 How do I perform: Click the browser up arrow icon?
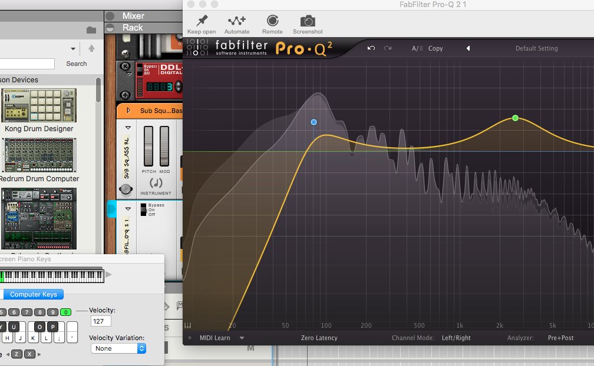pyautogui.click(x=92, y=48)
